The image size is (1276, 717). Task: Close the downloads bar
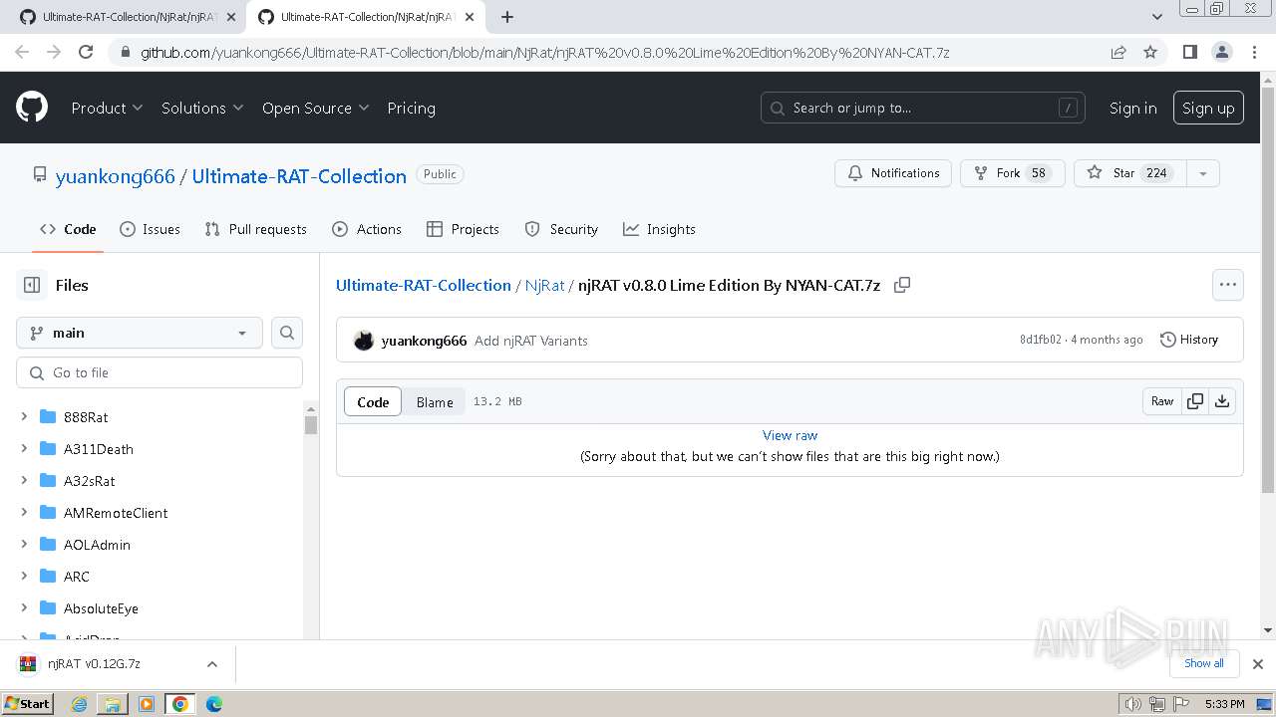click(1258, 663)
